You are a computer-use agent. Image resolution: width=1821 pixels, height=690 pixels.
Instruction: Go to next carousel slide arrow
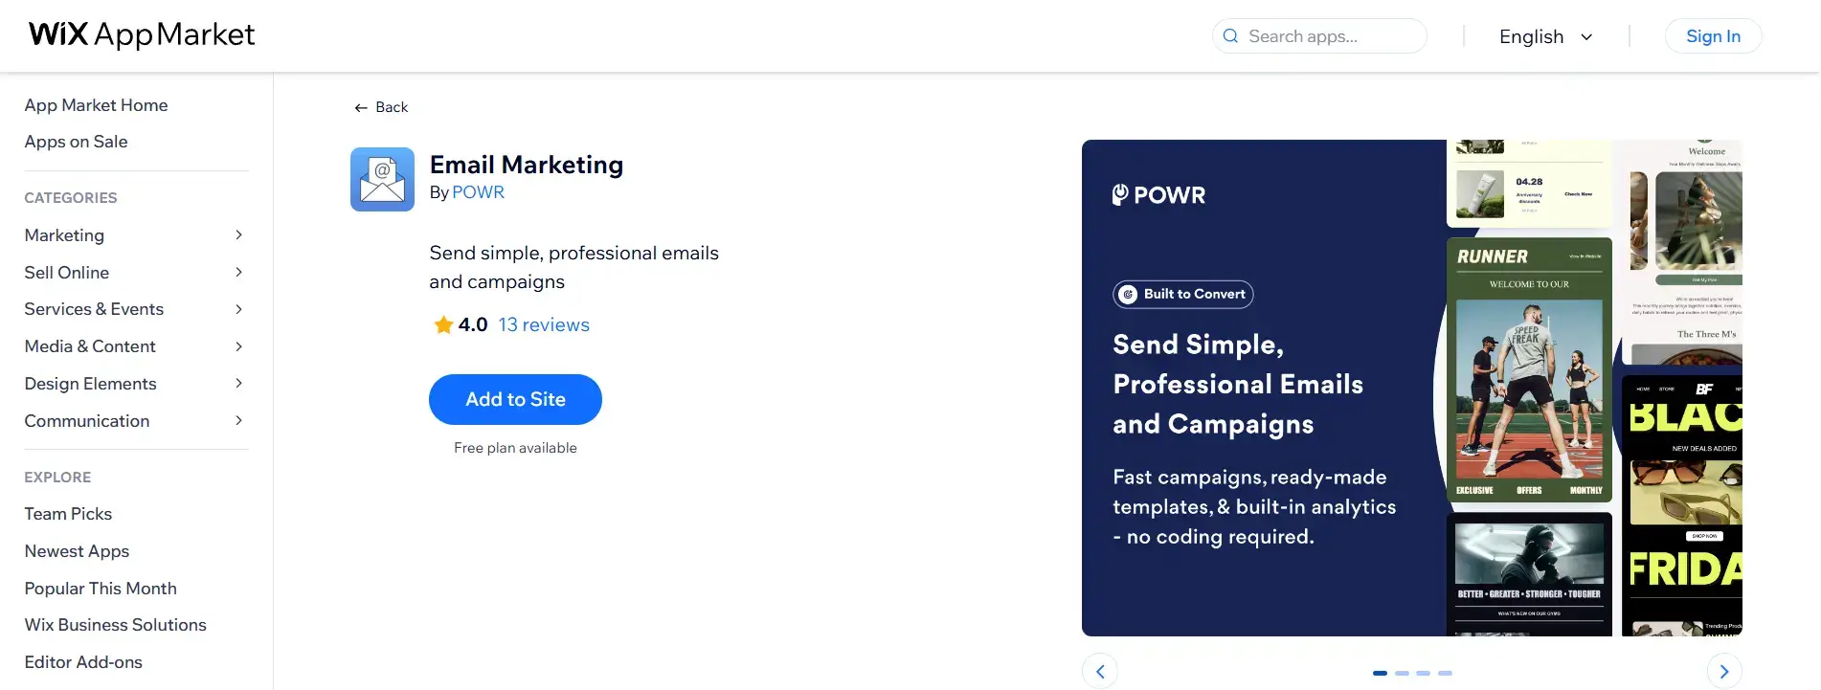pyautogui.click(x=1724, y=672)
